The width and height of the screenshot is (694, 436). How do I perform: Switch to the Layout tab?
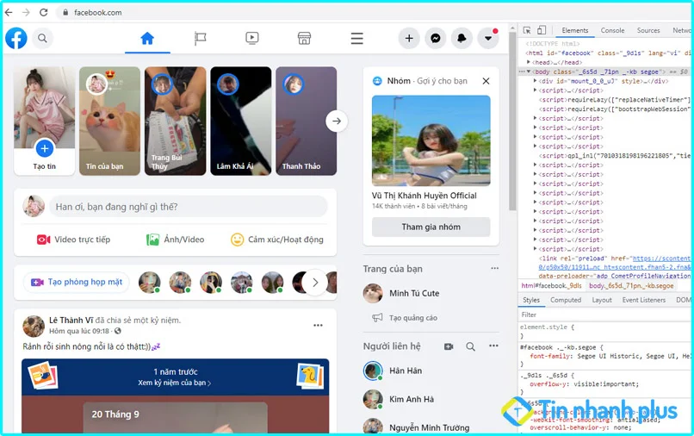point(602,300)
